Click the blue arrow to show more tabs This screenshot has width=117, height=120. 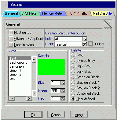click(x=111, y=13)
